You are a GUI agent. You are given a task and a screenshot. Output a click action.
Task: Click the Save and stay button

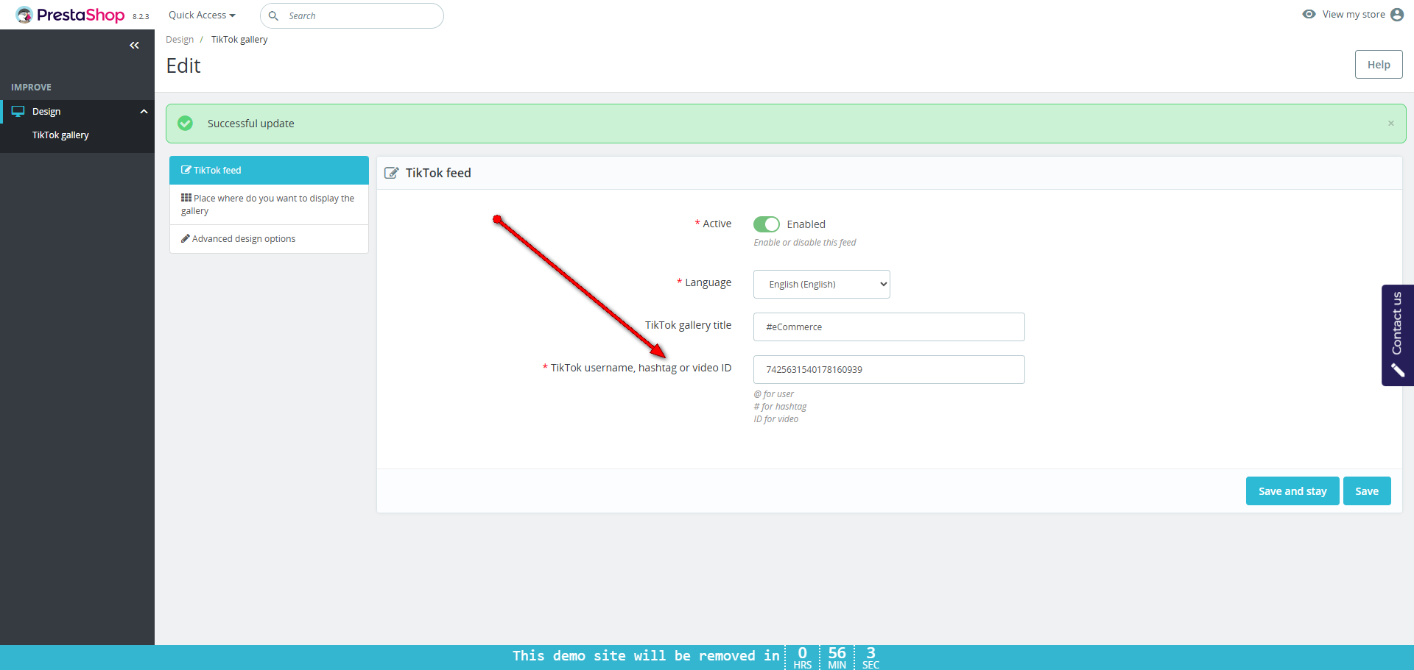pyautogui.click(x=1292, y=491)
